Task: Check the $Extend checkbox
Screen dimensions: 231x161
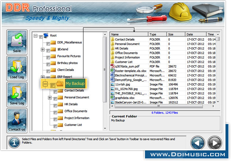Action: 48,50
